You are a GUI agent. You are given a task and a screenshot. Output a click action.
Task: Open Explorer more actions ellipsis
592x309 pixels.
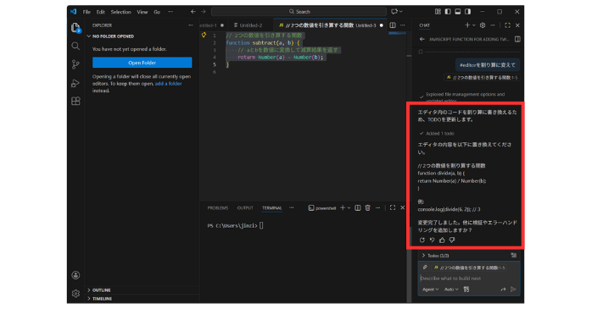click(191, 25)
